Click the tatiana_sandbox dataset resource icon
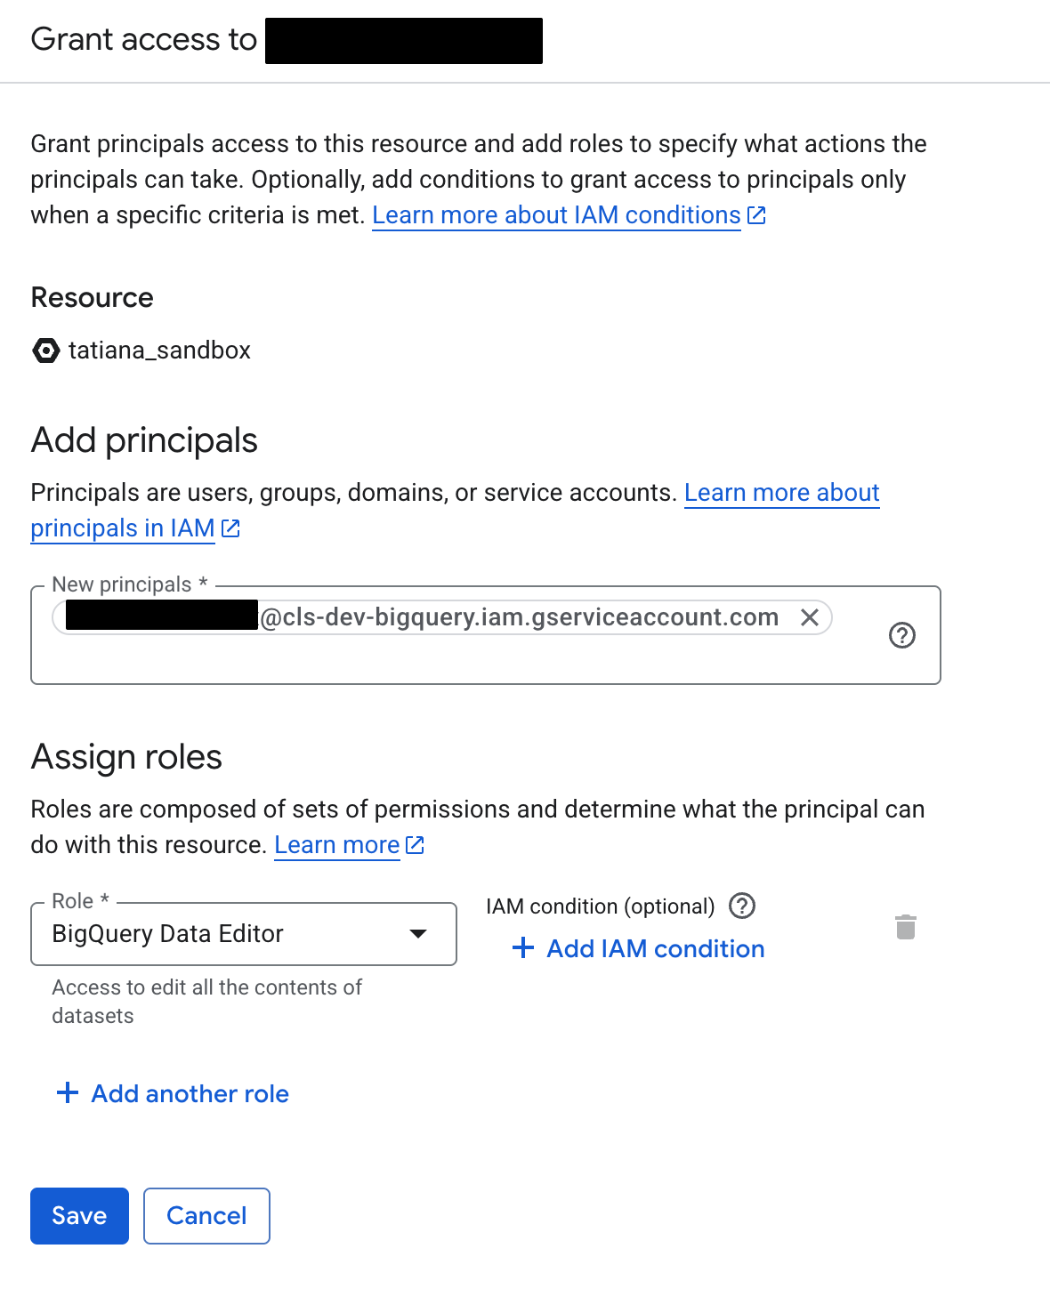This screenshot has width=1050, height=1297. point(45,351)
